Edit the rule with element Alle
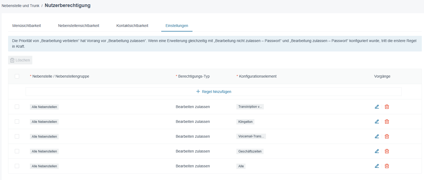 (377, 166)
